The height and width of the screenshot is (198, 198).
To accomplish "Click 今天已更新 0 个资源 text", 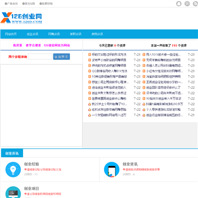I will pyautogui.click(x=112, y=46).
